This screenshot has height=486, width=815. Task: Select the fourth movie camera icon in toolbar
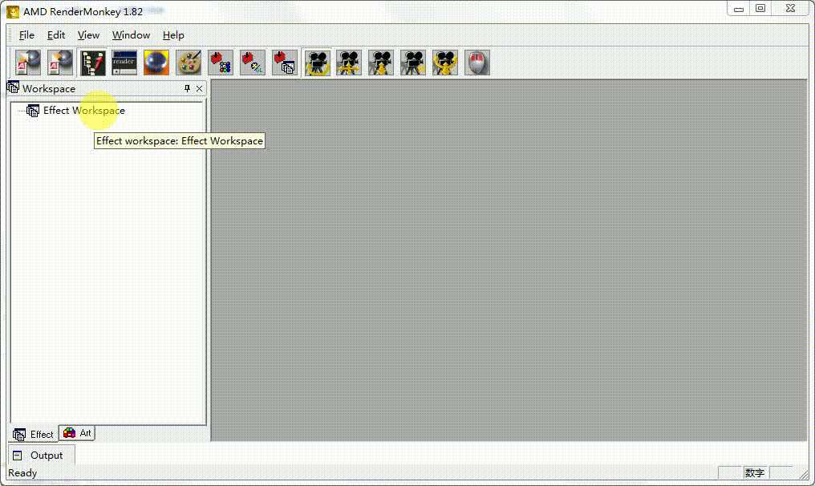tap(413, 63)
